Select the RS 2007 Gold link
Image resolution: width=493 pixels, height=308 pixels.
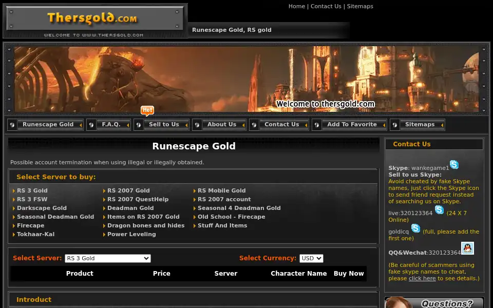[x=128, y=190]
